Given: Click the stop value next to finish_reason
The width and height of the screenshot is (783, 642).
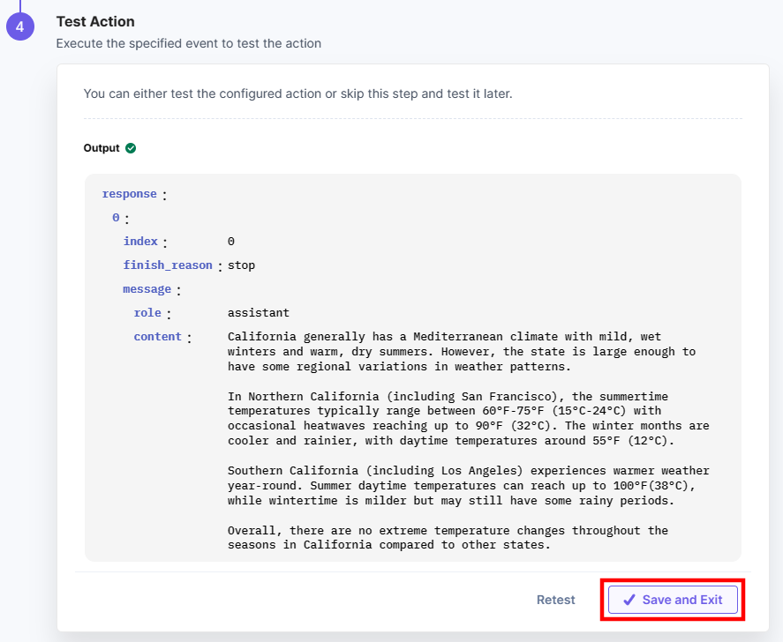Looking at the screenshot, I should (x=241, y=264).
